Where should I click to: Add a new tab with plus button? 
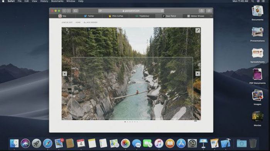tap(211, 16)
